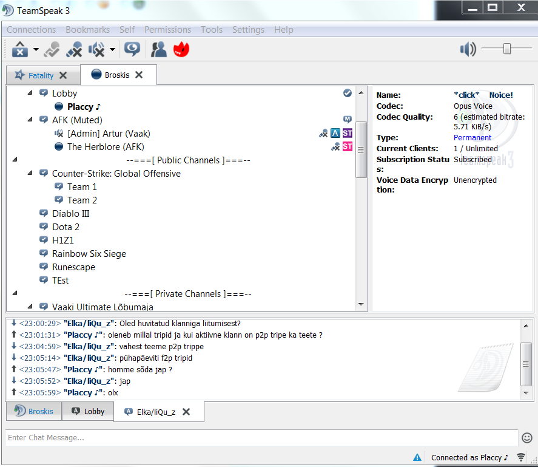Close the Fatality server tab
538x467 pixels.
point(63,75)
